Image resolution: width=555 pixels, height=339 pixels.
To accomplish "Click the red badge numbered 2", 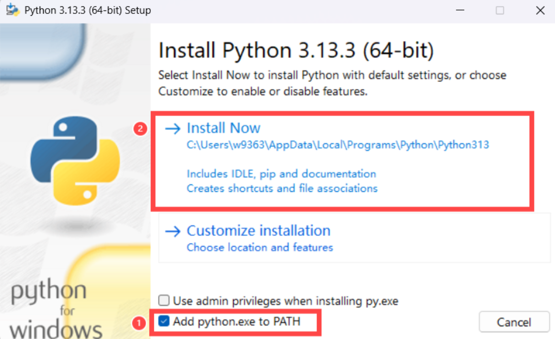I will click(x=139, y=128).
